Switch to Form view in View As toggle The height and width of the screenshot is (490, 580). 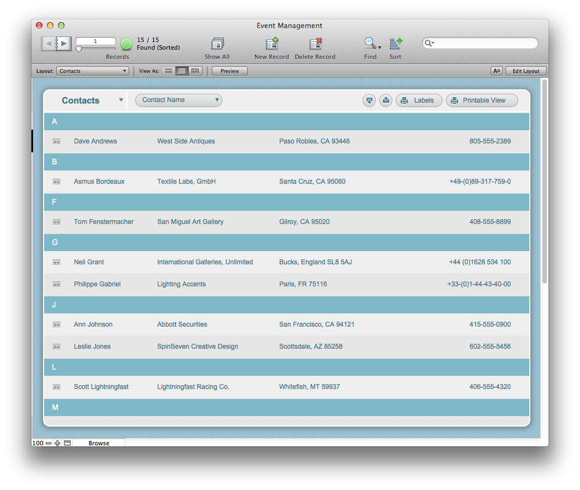click(168, 71)
